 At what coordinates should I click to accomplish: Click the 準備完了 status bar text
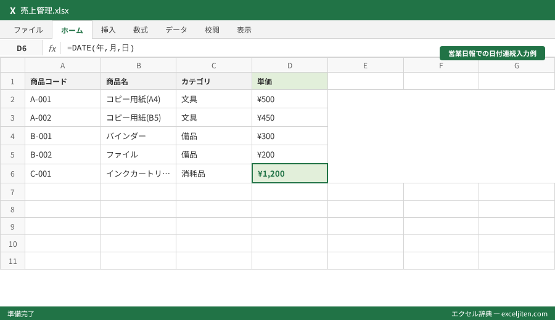[x=21, y=314]
